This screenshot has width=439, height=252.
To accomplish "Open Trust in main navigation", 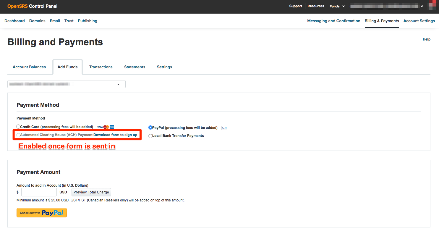I will coord(69,21).
